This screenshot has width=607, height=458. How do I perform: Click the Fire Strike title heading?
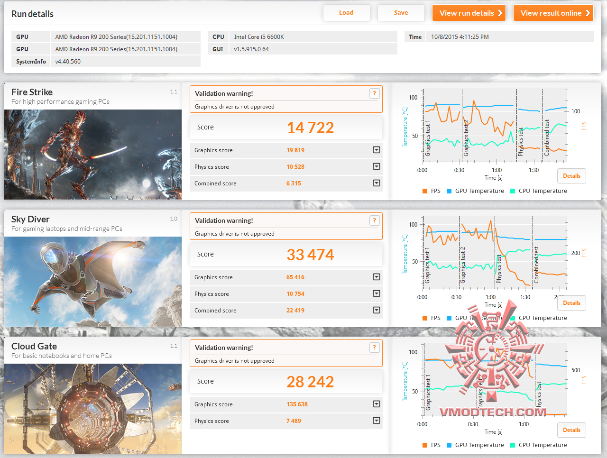click(32, 92)
